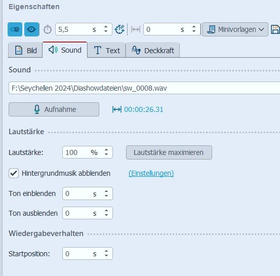Open the Einstellungen link
280x276 pixels.
tap(151, 173)
